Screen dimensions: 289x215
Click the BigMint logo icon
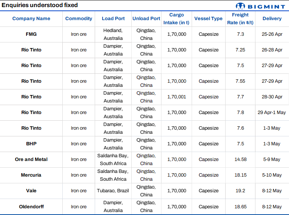[x=241, y=6]
